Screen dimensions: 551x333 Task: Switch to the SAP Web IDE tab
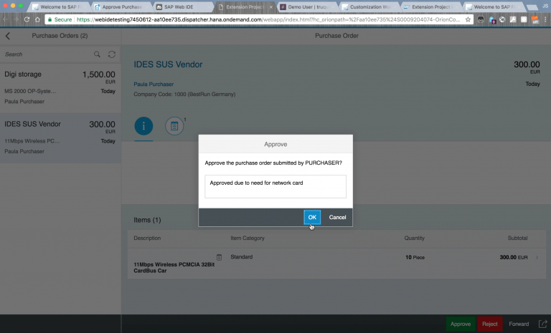pos(183,7)
